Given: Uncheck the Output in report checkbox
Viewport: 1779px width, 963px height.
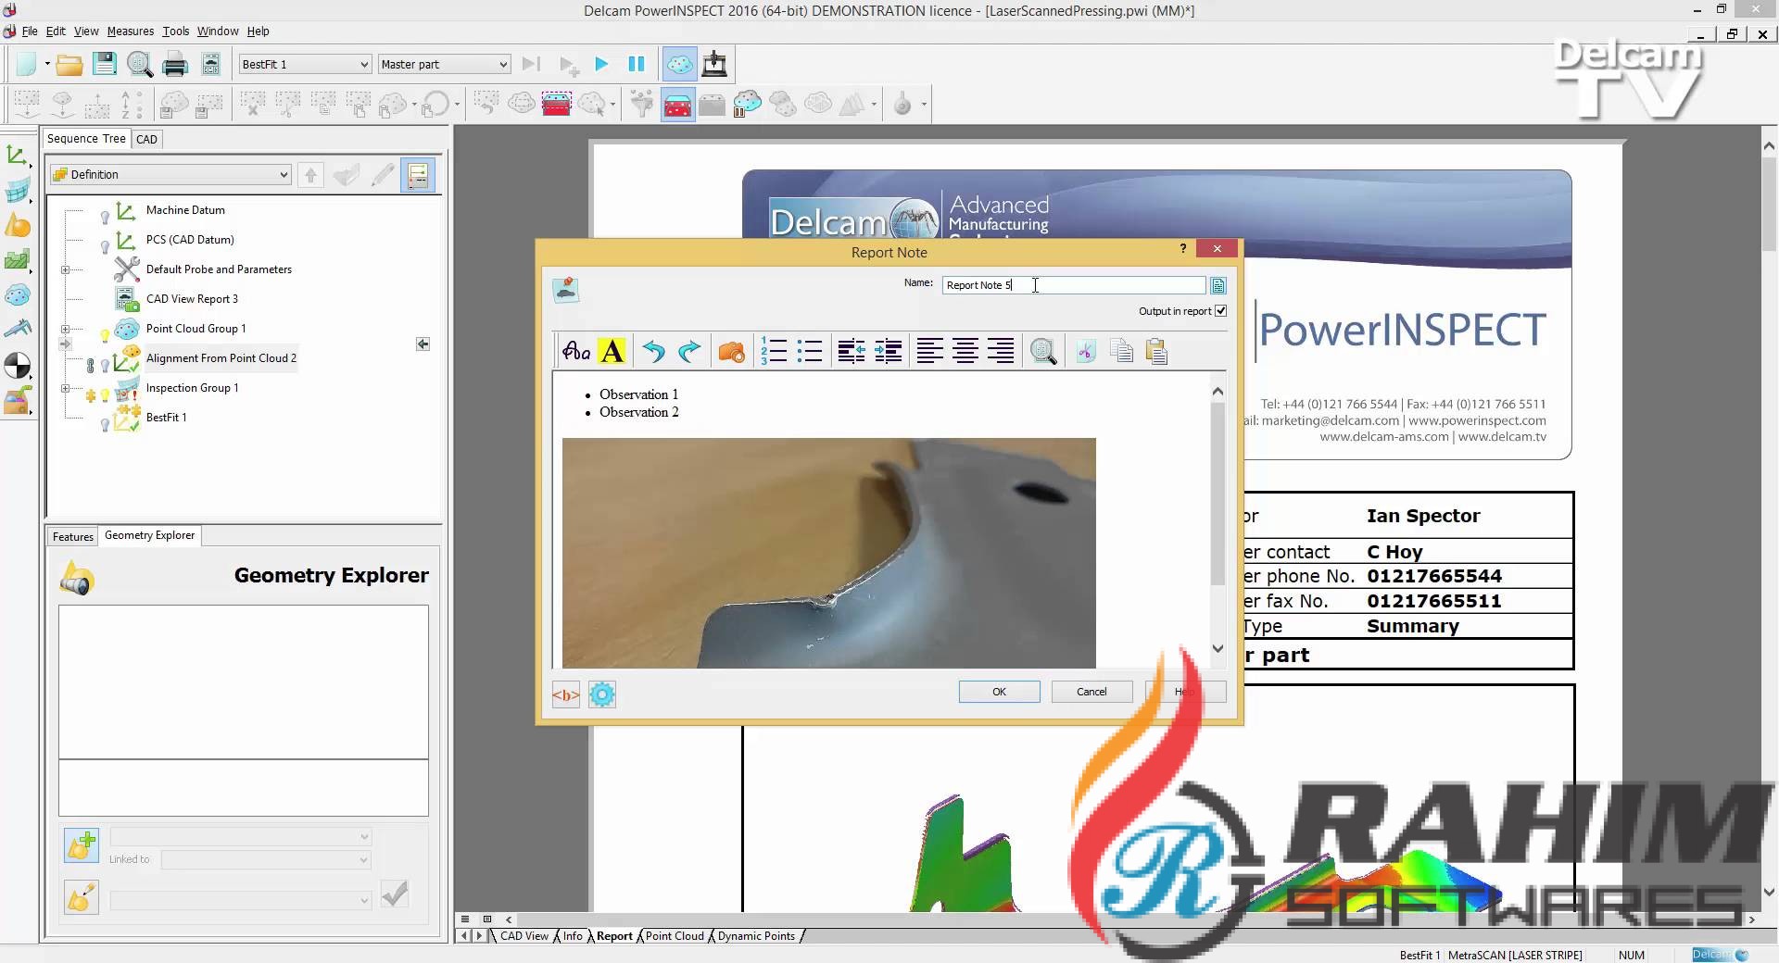Looking at the screenshot, I should pos(1220,311).
